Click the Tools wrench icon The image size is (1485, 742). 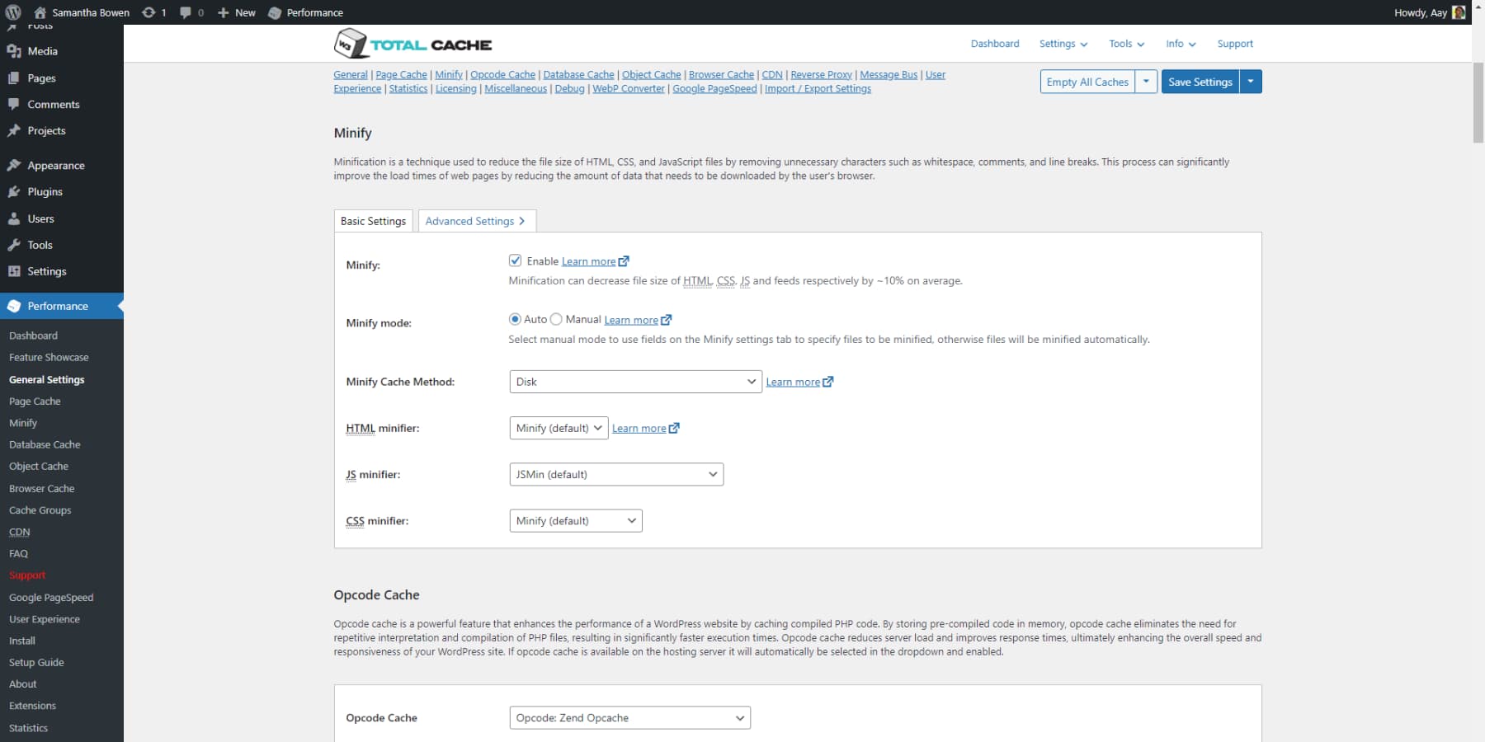click(14, 245)
